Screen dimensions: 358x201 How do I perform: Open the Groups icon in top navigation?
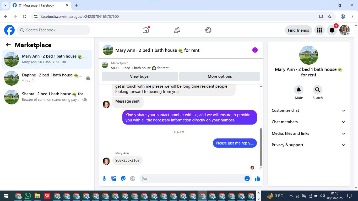click(x=208, y=30)
